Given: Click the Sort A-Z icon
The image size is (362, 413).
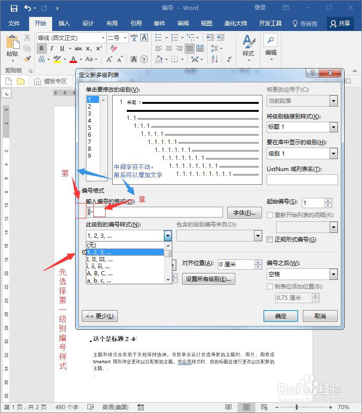Looking at the screenshot, I should pyautogui.click(x=215, y=59).
